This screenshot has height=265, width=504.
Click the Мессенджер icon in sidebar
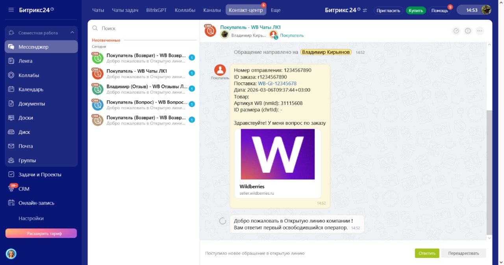(x=11, y=47)
